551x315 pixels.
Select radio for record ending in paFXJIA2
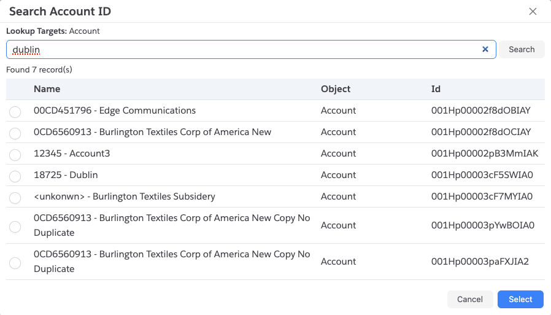coord(15,263)
